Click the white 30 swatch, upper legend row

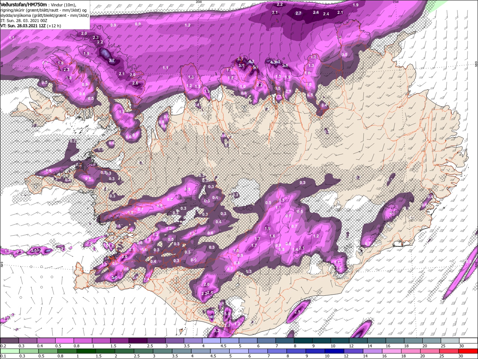coord(469,341)
